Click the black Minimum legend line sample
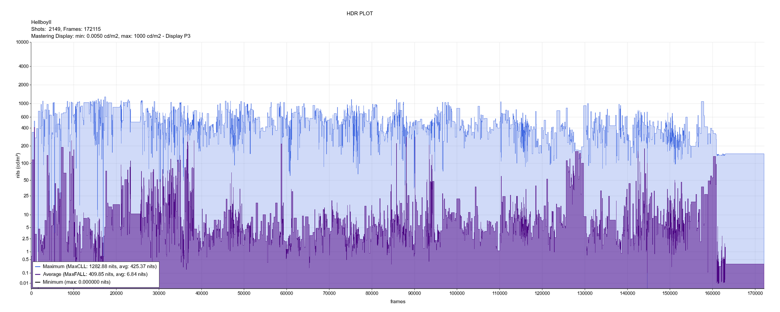Viewport: 780px width, 312px height. pyautogui.click(x=38, y=282)
